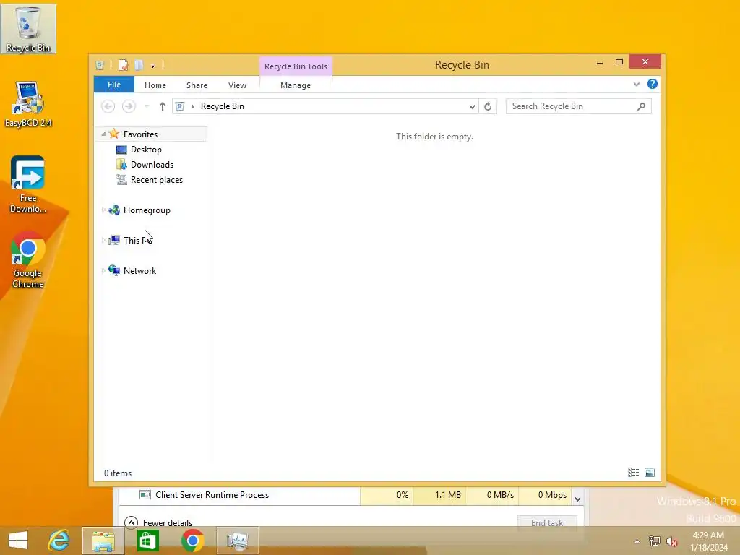Click Recycle Bin in the address path
Viewport: 740px width, 555px height.
click(x=223, y=106)
